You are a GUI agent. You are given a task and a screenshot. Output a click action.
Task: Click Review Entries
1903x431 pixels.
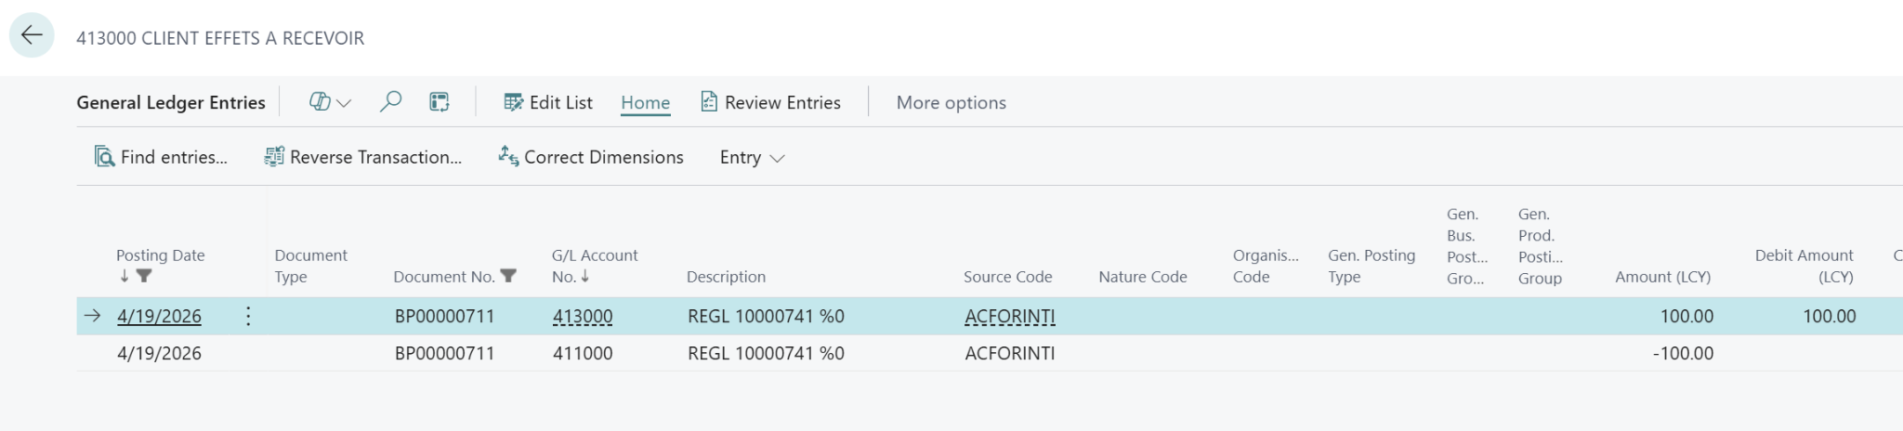[x=771, y=103]
